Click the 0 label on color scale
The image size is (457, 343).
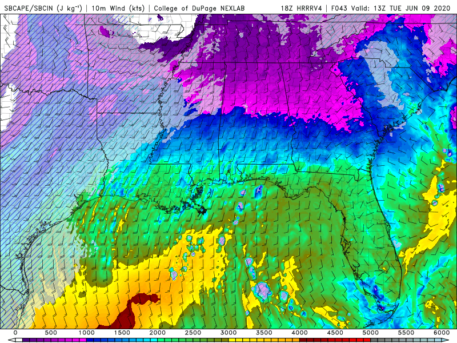coord(15,333)
